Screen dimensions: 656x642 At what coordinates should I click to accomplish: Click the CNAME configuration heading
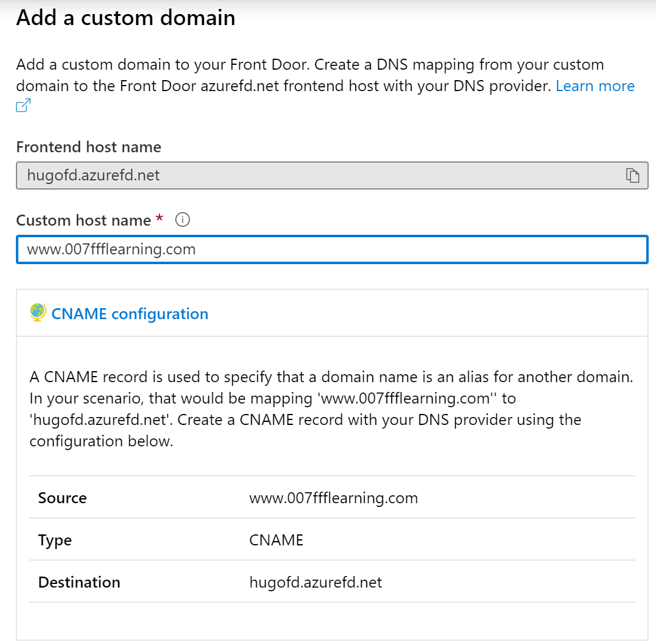129,314
